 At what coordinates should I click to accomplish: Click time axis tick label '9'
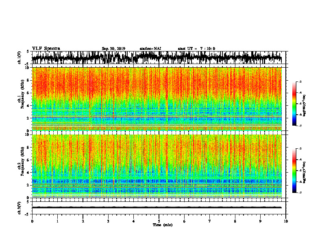260,221
